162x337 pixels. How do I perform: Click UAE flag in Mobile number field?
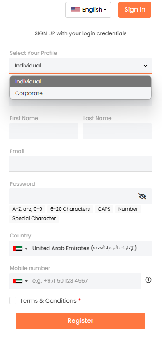tap(18, 281)
